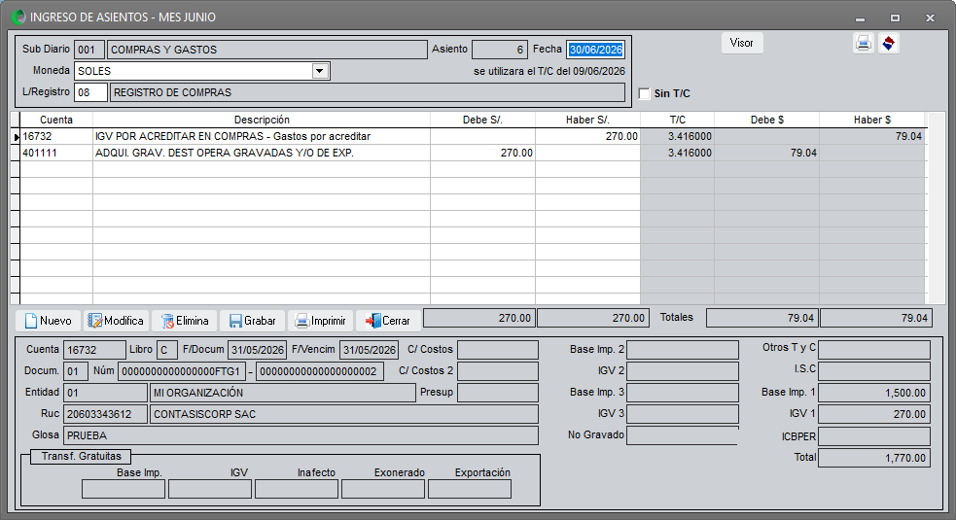Click the Cuenta column header
956x520 pixels.
(x=56, y=121)
